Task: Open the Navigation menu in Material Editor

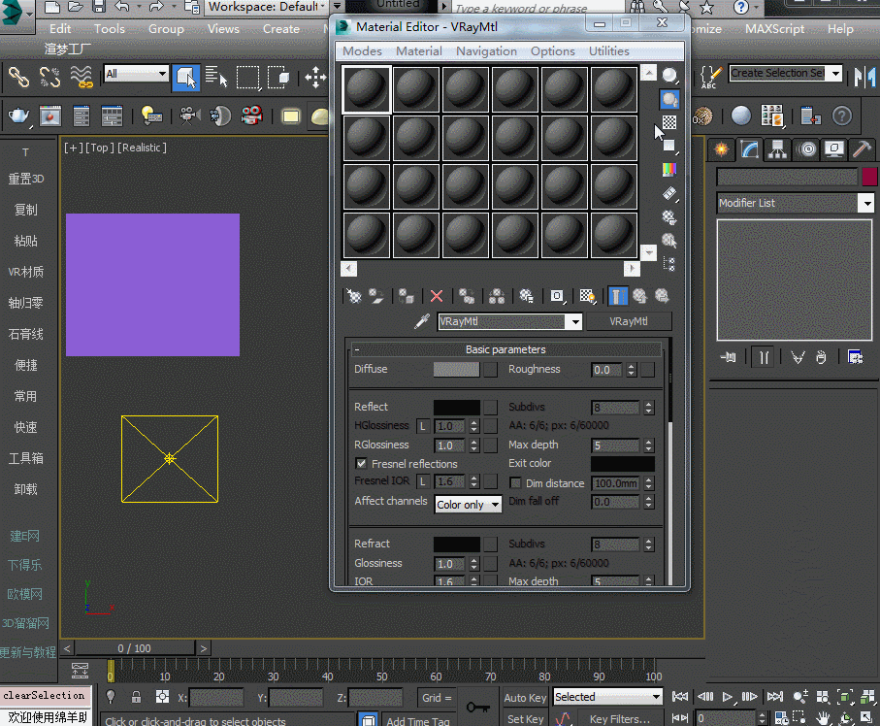Action: pos(486,51)
